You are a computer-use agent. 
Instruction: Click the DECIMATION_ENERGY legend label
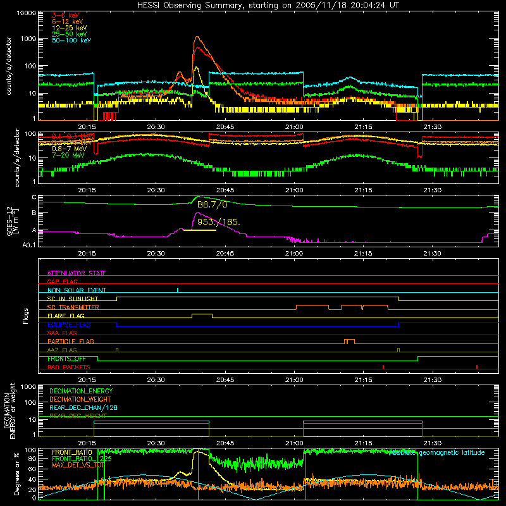pyautogui.click(x=81, y=391)
